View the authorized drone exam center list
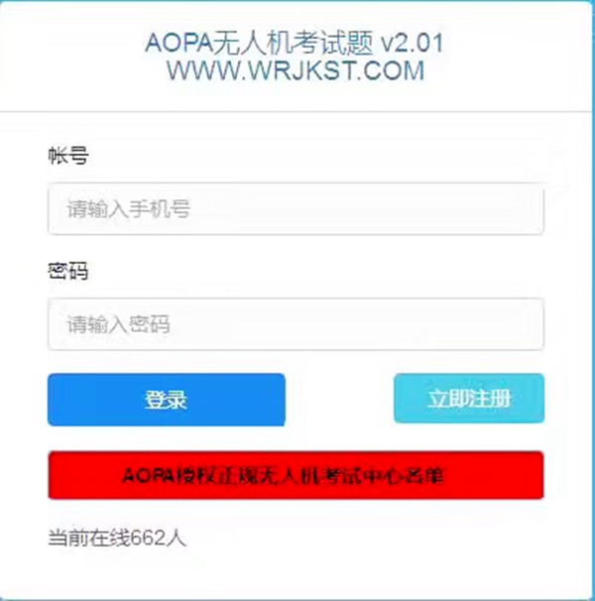The width and height of the screenshot is (595, 601). 296,475
